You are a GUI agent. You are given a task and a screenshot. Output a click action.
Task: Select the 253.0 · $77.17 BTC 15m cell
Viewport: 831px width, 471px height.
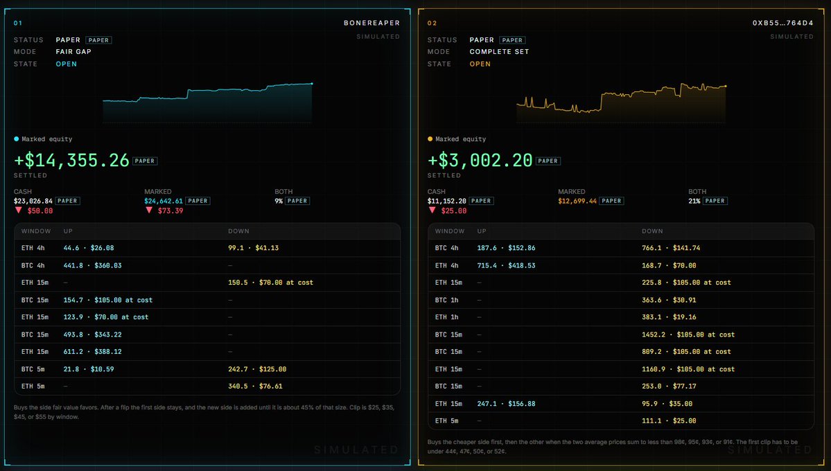(670, 386)
